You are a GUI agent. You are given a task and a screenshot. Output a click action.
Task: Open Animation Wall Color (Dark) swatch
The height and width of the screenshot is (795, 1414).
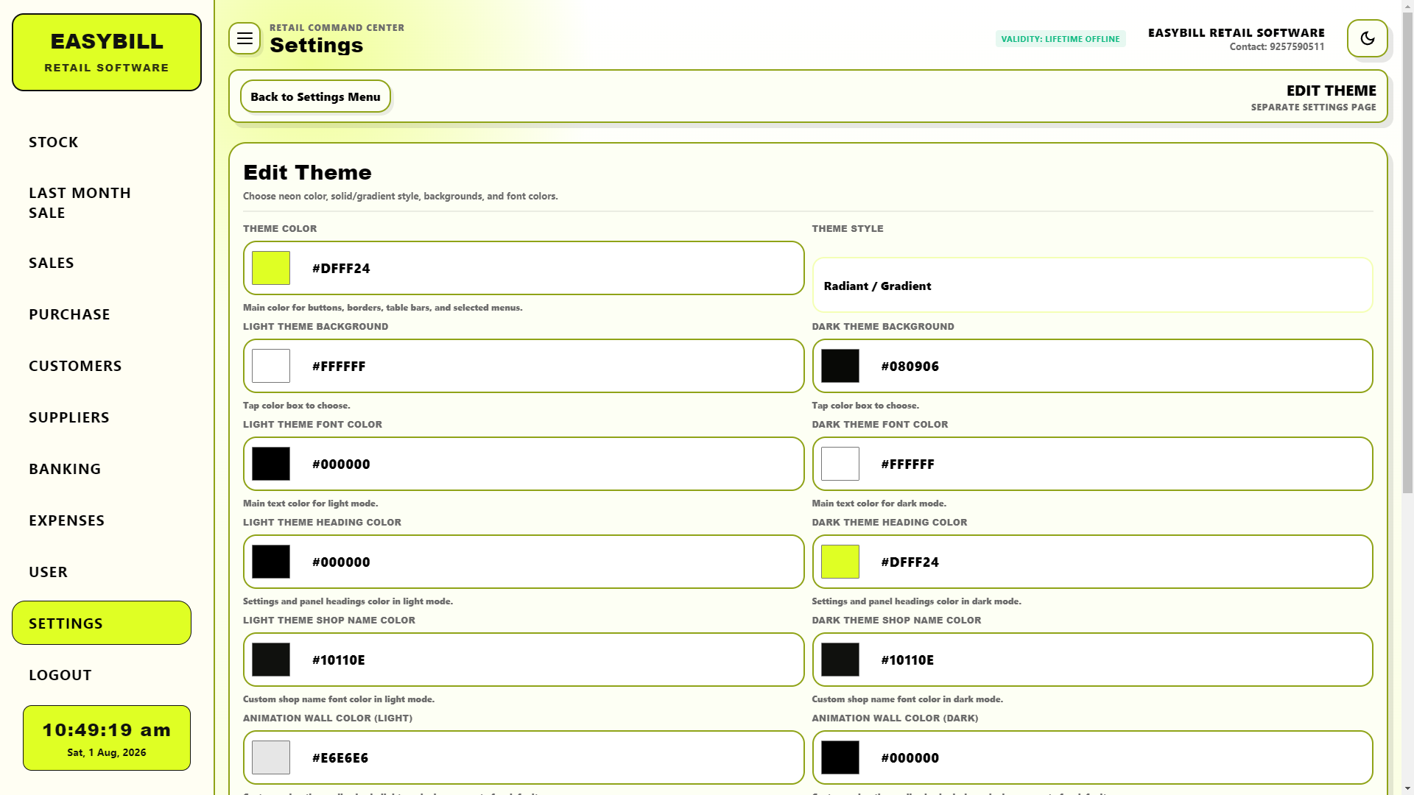840,757
